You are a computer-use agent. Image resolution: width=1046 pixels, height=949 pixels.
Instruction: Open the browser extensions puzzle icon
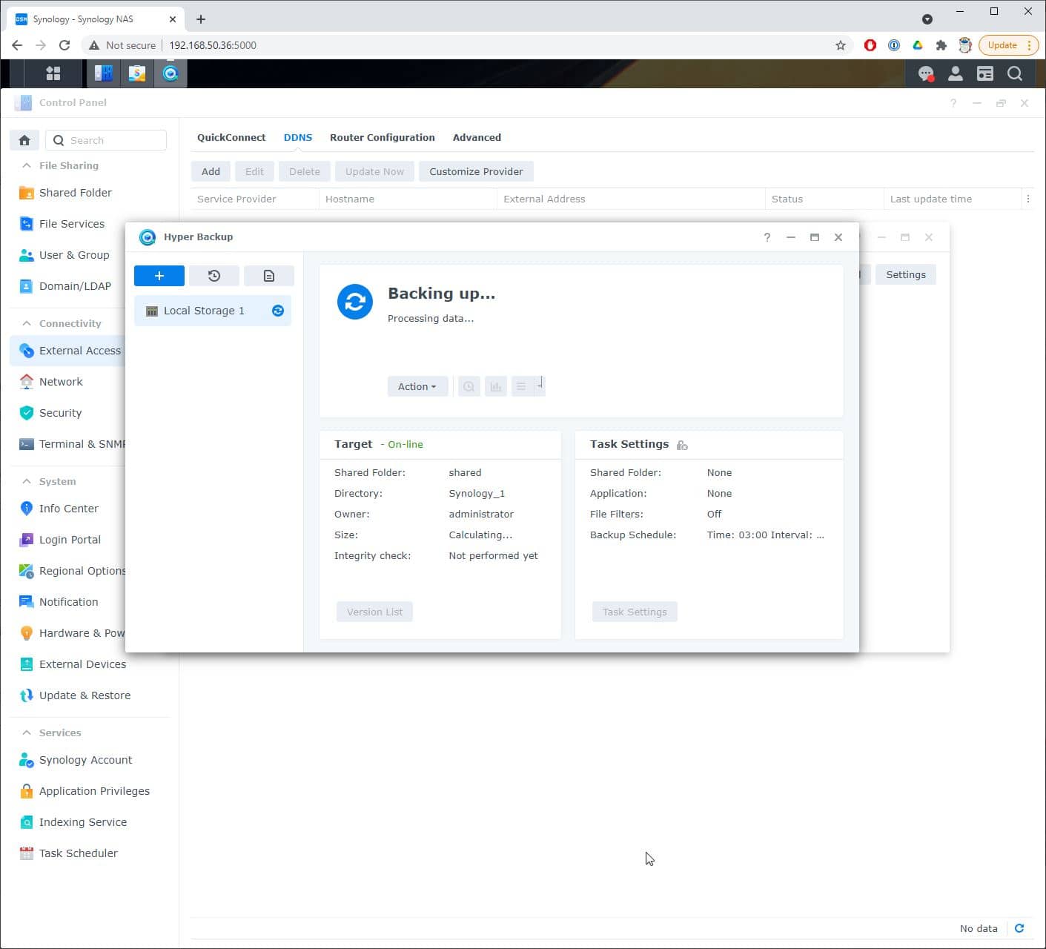tap(941, 45)
